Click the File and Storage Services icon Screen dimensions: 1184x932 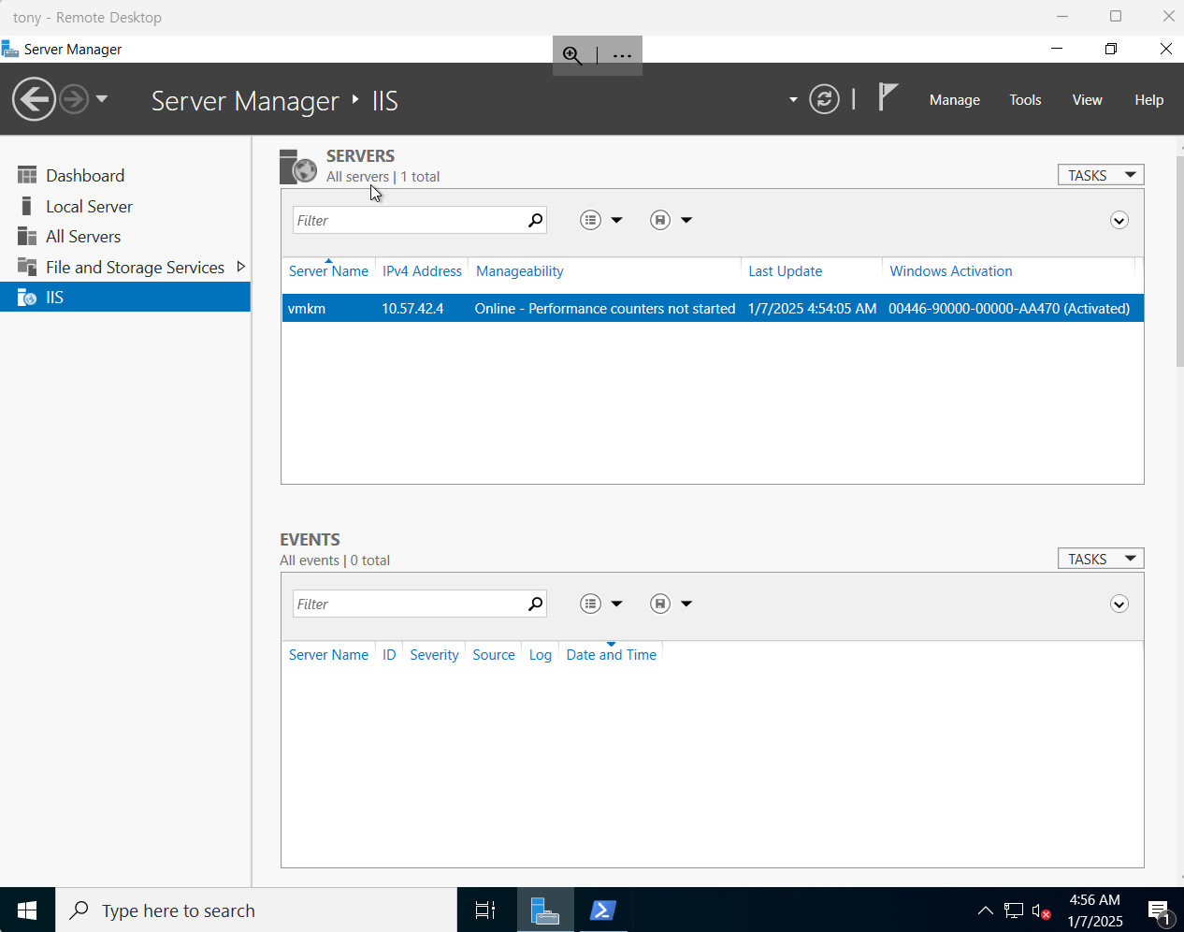point(27,267)
